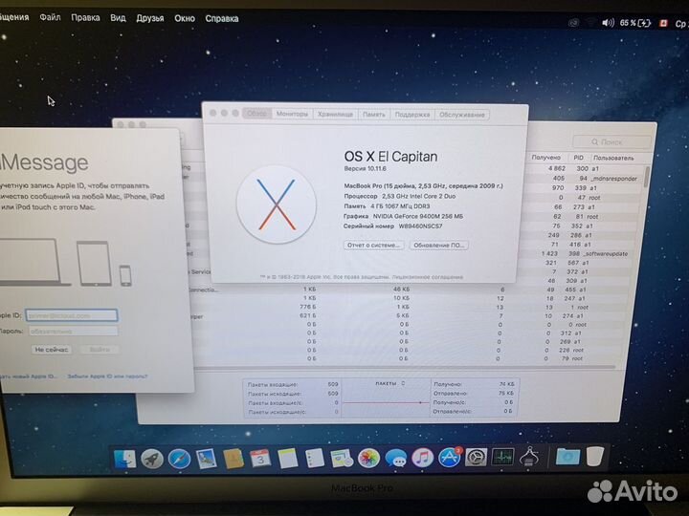Switch to the Мониторы tab

coord(292,114)
